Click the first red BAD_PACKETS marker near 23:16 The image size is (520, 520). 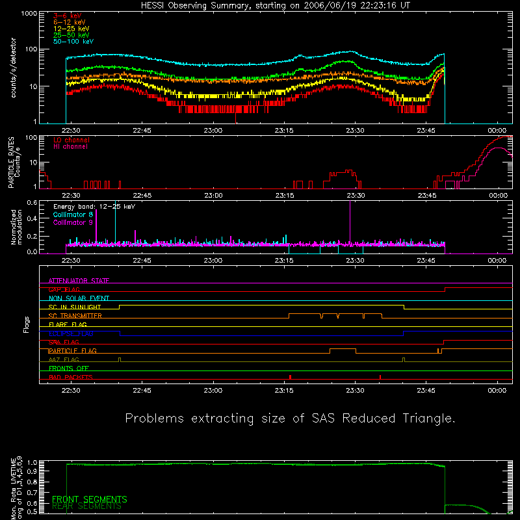(290, 377)
